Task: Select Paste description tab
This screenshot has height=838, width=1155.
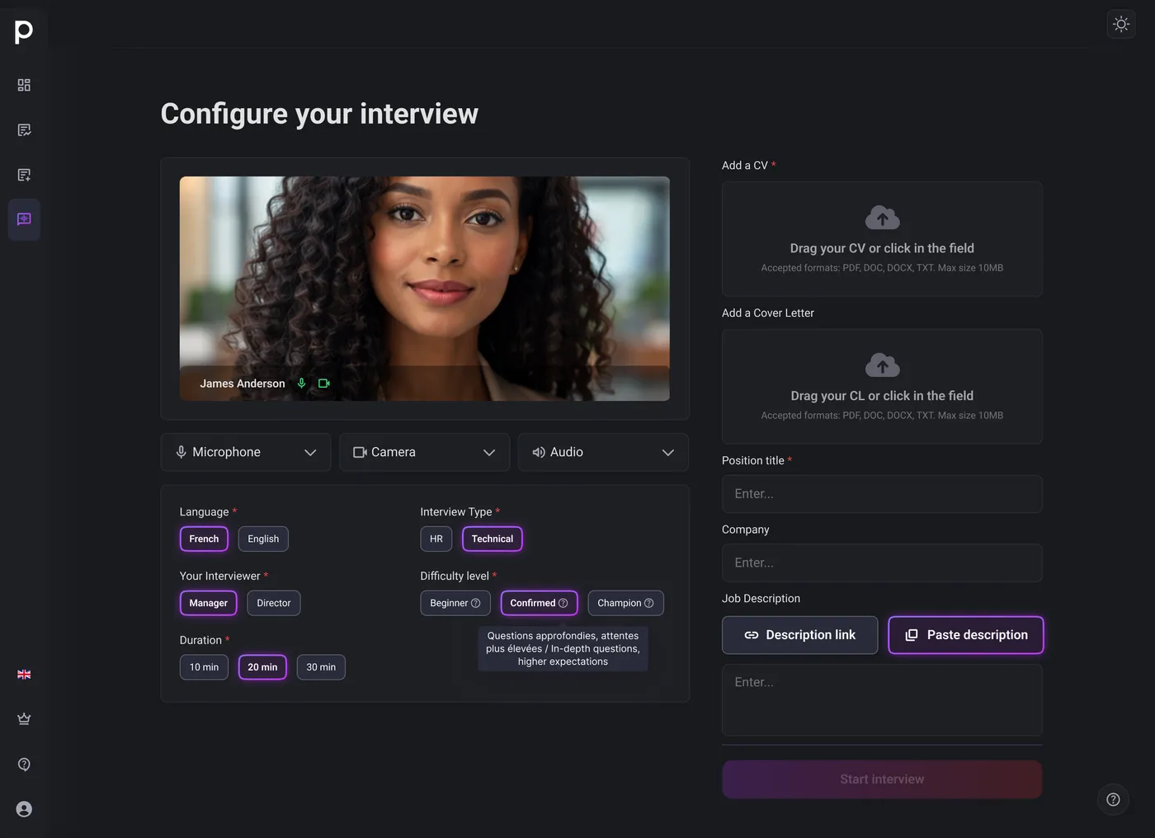Action: (x=965, y=635)
